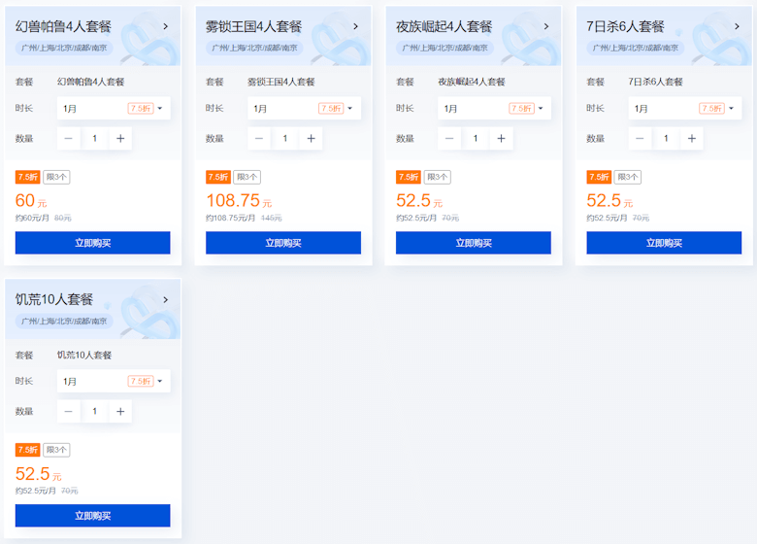The width and height of the screenshot is (757, 544).
Task: Click the 108.75元 price text
Action: 239,200
